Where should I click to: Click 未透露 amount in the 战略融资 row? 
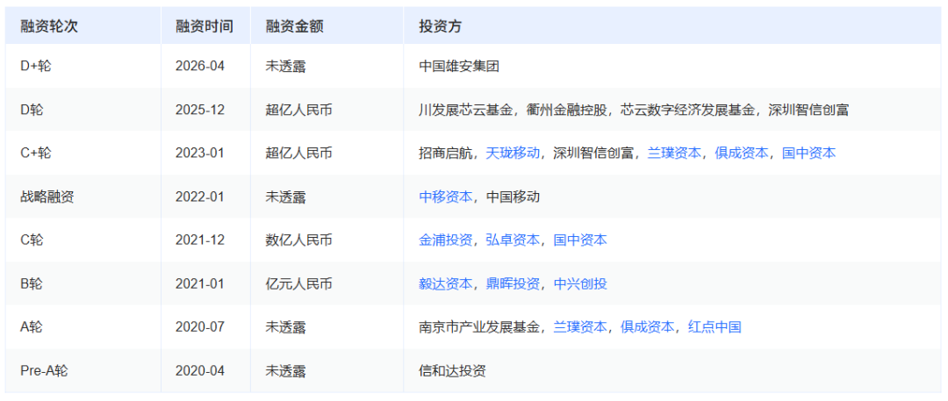[x=285, y=197]
